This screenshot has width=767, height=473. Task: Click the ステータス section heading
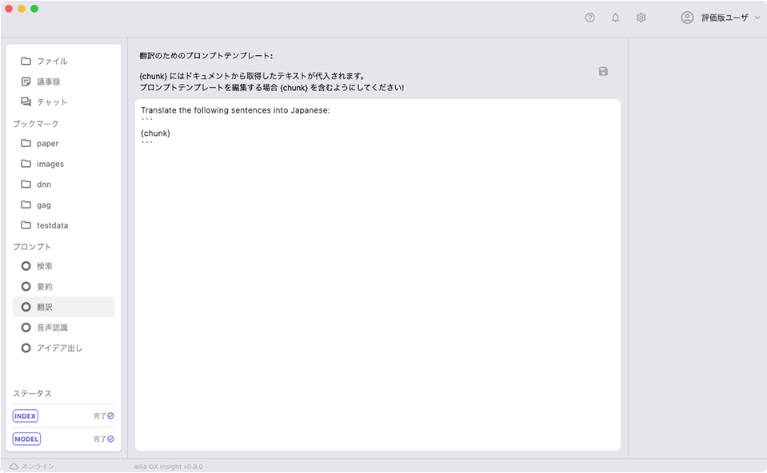tap(32, 393)
